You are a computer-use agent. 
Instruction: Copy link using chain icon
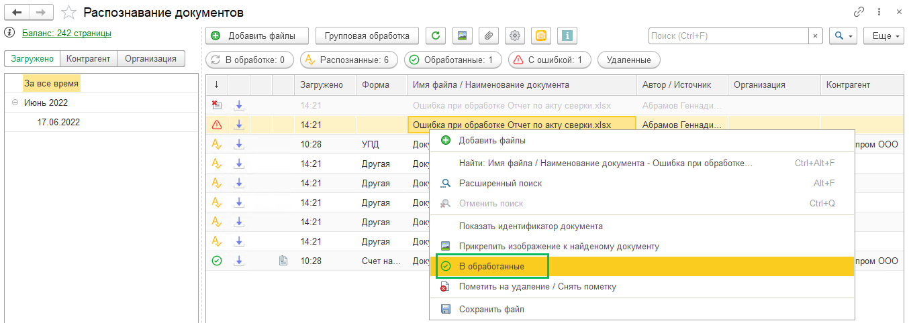tap(859, 12)
